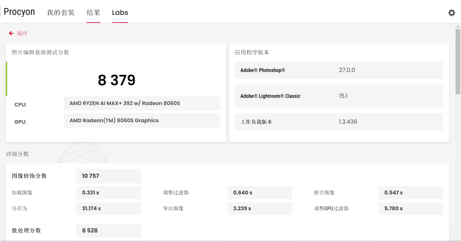Select the CPU name field
The width and height of the screenshot is (461, 242).
[x=142, y=103]
